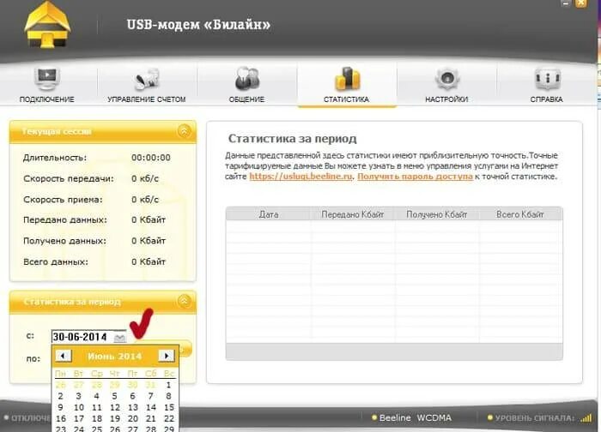Open the Справка help icon
Image resolution: width=601 pixels, height=432 pixels.
pyautogui.click(x=548, y=79)
